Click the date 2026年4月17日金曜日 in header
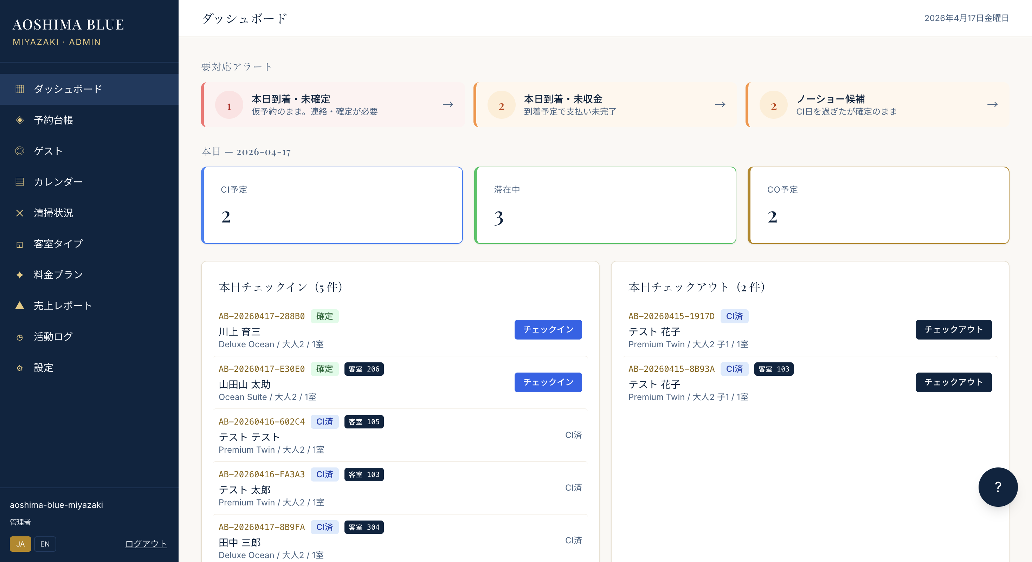 point(966,18)
